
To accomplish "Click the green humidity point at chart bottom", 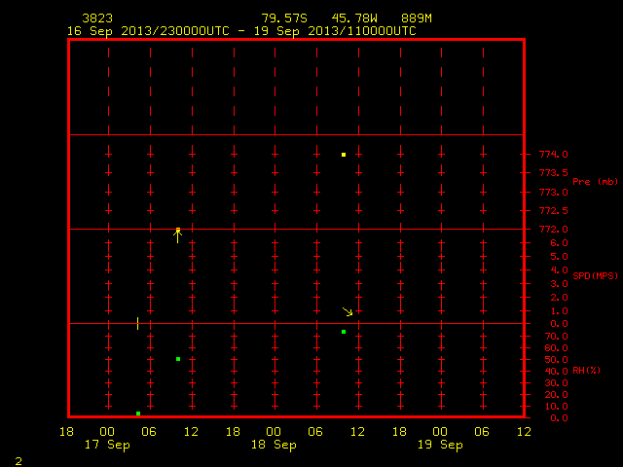I will [x=138, y=413].
